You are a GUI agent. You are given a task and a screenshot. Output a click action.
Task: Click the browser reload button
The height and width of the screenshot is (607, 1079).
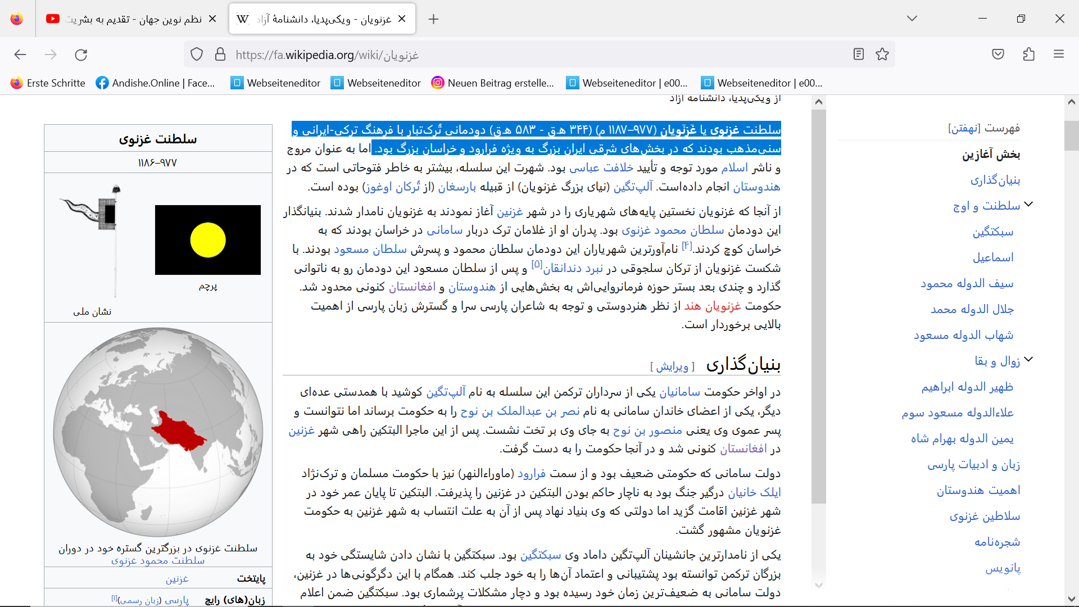81,55
